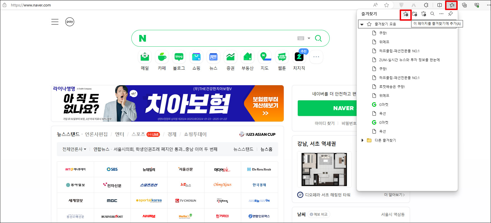Open apartment floor plan thumbnail
Image resolution: width=491 pixels, height=223 pixels.
[324, 169]
